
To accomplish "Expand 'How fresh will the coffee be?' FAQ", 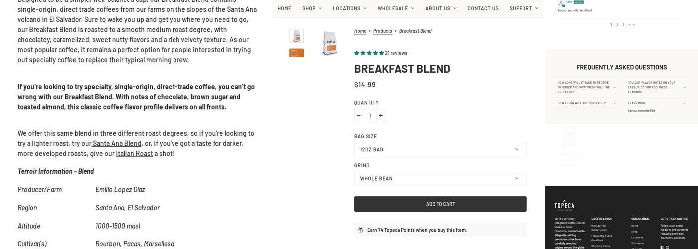I will (x=586, y=103).
